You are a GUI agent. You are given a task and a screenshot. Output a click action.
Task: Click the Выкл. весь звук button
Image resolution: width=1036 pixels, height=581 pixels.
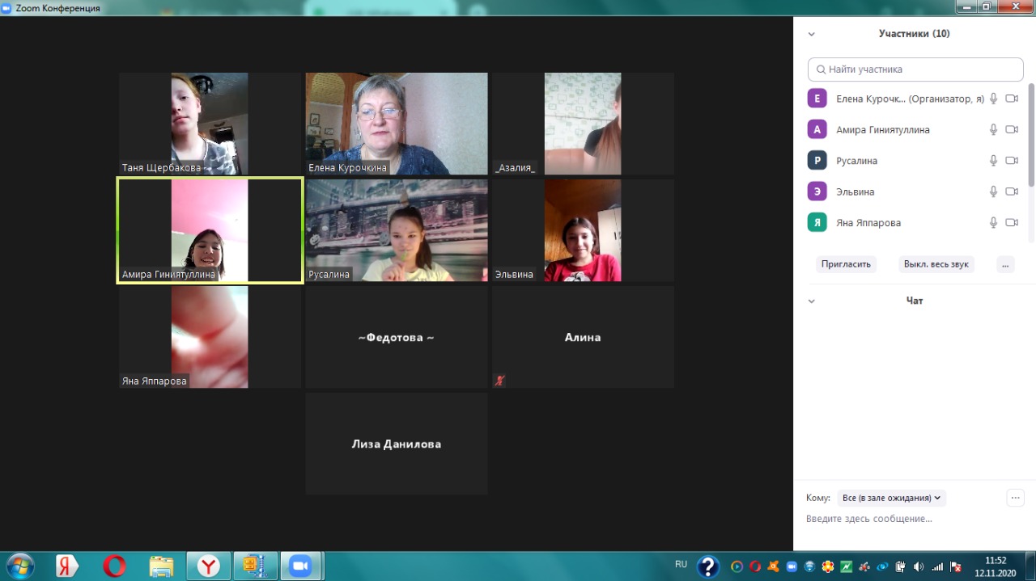(x=936, y=264)
